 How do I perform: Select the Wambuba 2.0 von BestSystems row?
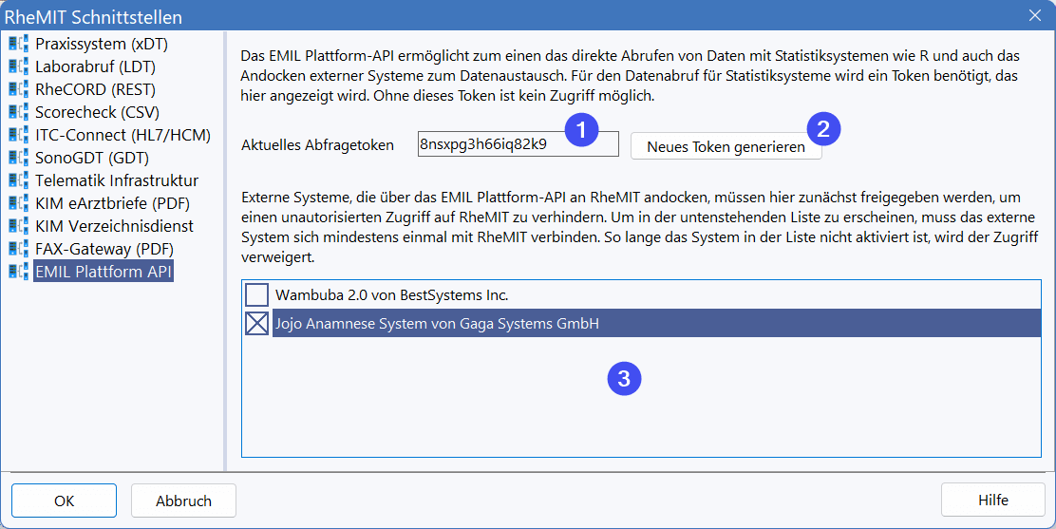(x=399, y=294)
